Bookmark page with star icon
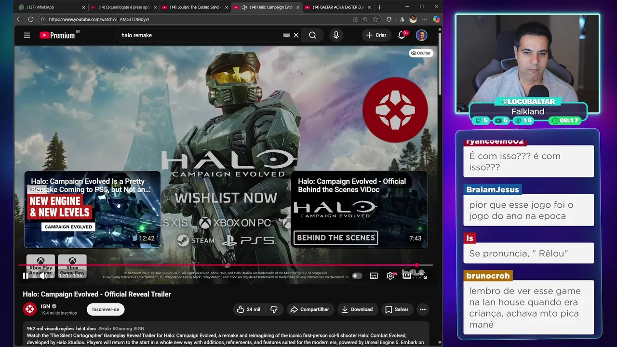 tap(376, 19)
